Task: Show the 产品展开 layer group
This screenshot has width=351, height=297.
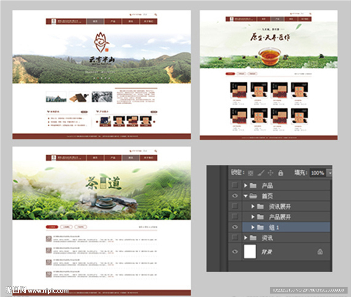Action: 234,217
